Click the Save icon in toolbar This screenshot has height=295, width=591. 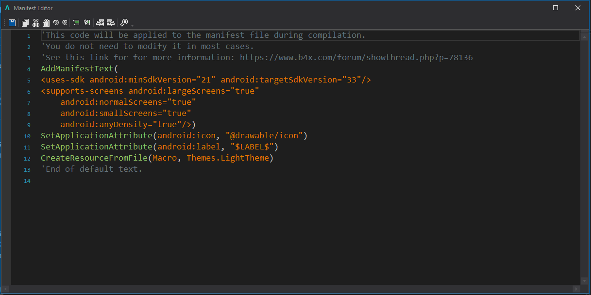[12, 22]
